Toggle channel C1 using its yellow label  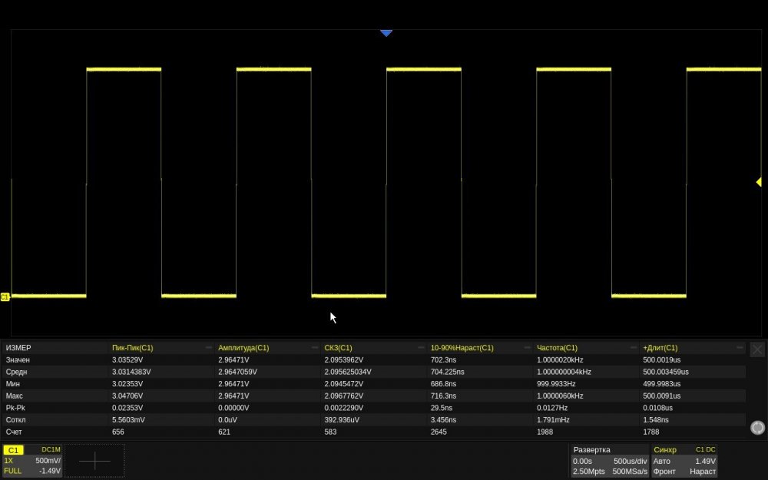click(x=14, y=450)
